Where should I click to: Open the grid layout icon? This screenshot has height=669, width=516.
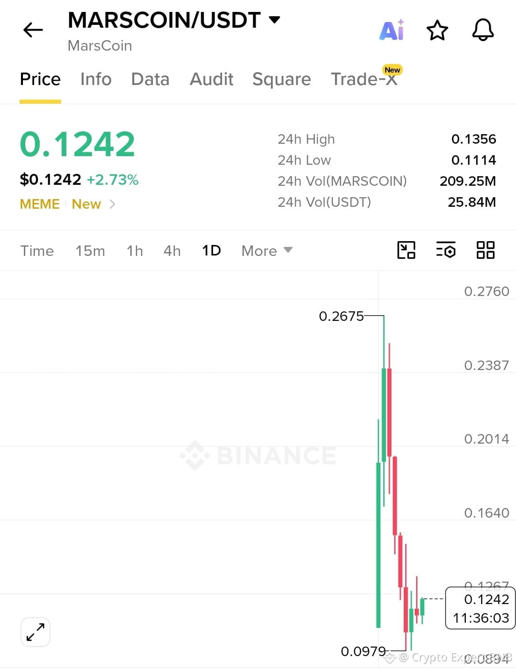(x=485, y=250)
